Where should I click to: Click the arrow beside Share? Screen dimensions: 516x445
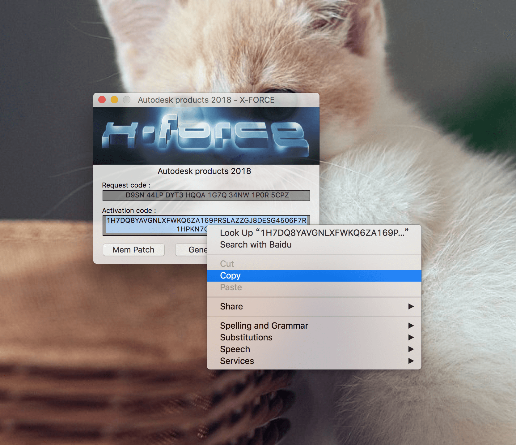[411, 306]
